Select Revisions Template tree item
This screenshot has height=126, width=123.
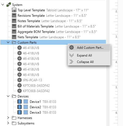pyautogui.click(x=31, y=16)
